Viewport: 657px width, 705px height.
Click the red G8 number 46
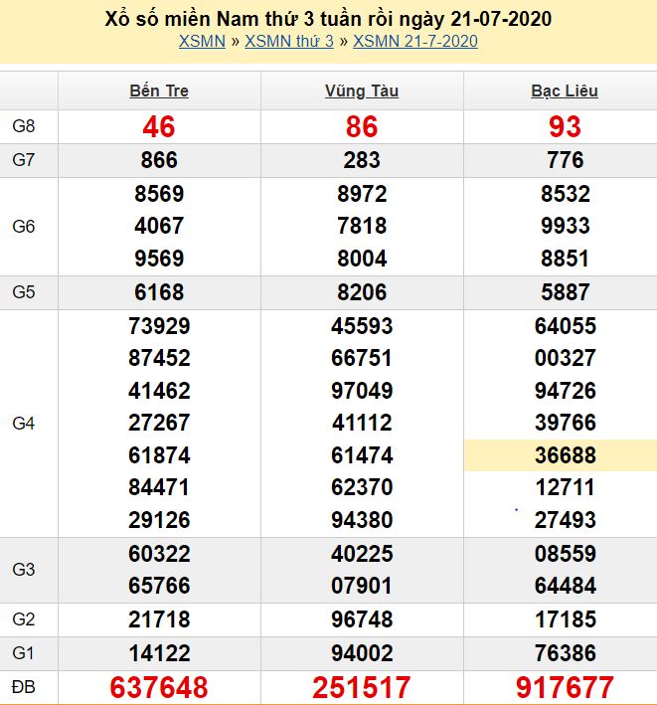pyautogui.click(x=159, y=126)
